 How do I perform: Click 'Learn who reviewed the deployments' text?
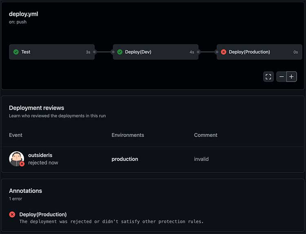click(58, 116)
